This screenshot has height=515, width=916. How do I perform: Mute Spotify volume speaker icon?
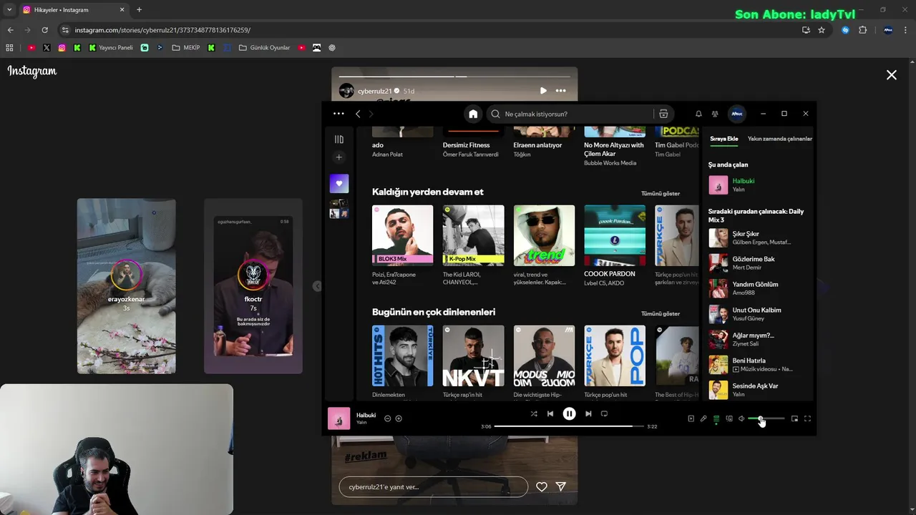tap(741, 418)
